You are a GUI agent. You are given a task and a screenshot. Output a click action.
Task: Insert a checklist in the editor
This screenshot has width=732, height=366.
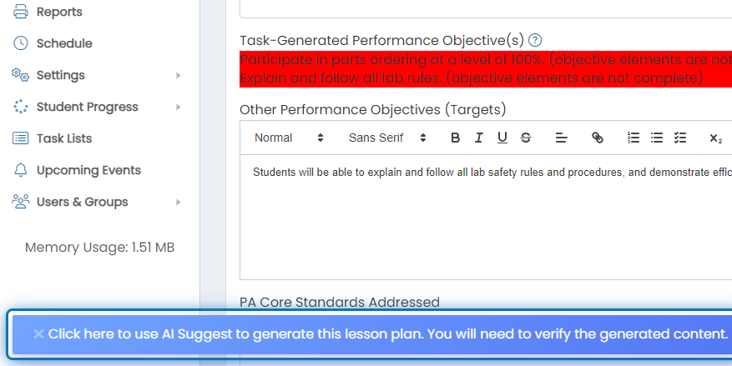[x=679, y=138]
